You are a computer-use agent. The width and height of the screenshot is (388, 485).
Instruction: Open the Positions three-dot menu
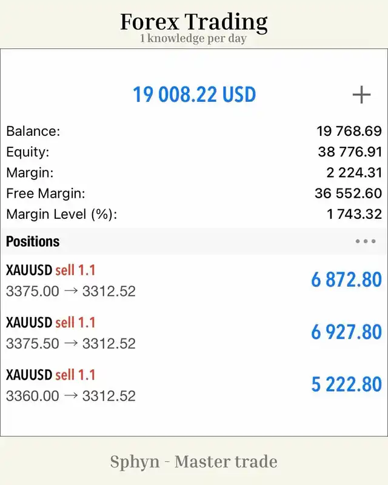tap(366, 241)
